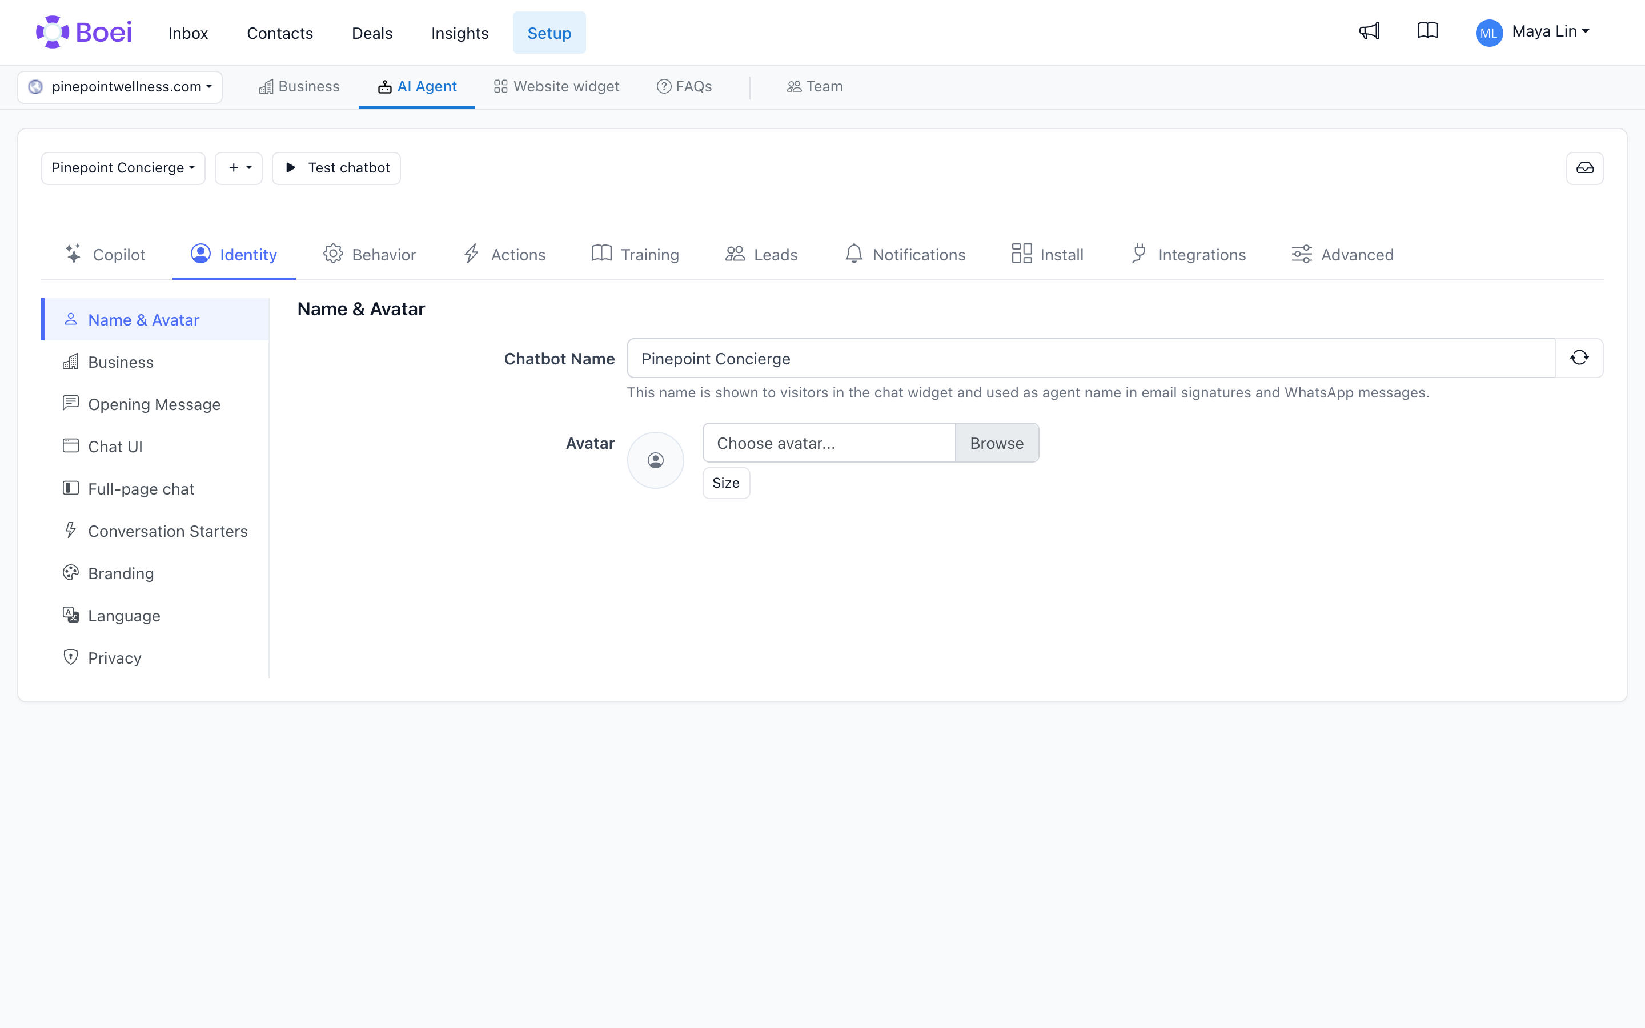Open the documentation book icon
The image size is (1645, 1028).
click(x=1427, y=31)
